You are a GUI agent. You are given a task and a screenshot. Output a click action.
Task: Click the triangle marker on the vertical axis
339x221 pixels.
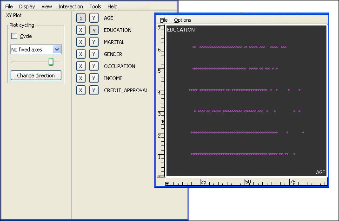tap(163, 122)
